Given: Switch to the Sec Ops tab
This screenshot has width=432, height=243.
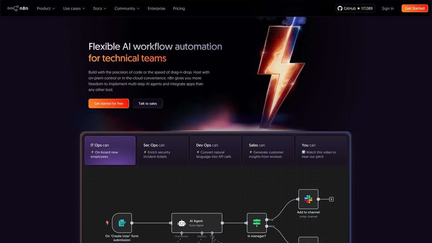Looking at the screenshot, I should (x=163, y=151).
